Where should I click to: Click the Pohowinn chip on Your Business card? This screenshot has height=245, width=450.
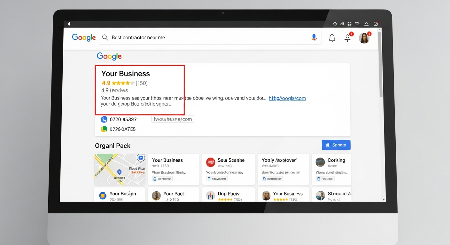[163, 179]
